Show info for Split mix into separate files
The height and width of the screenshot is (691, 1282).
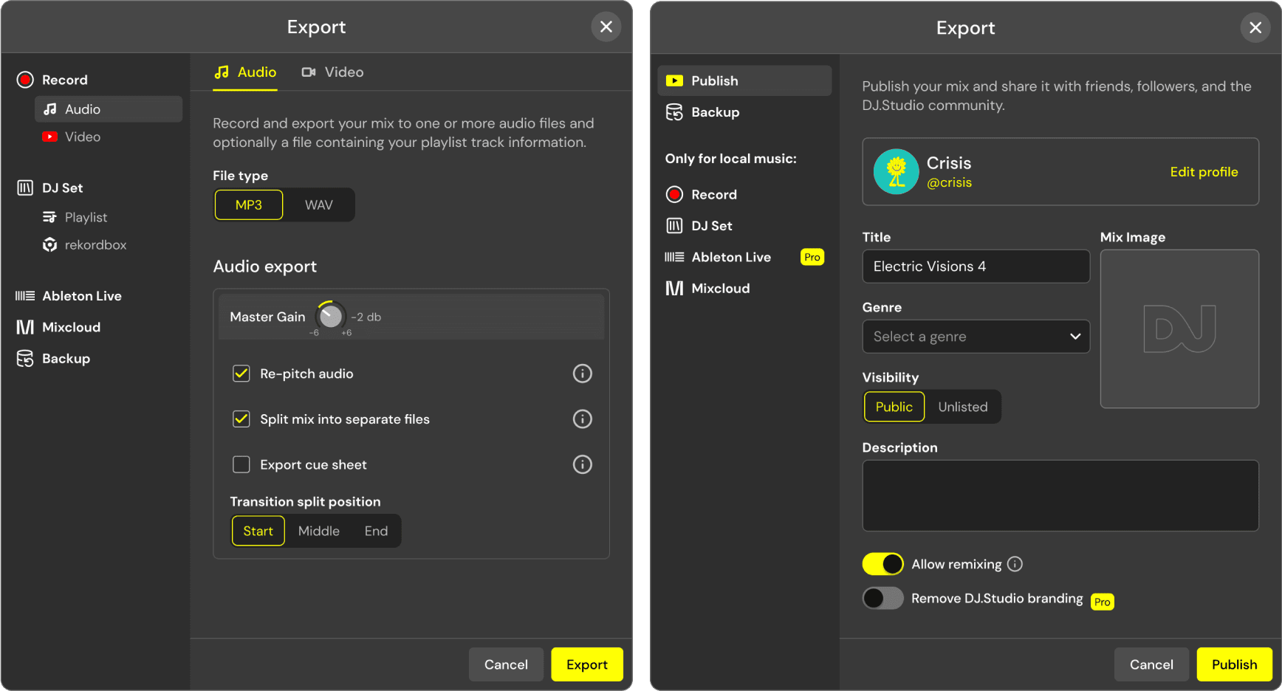(583, 419)
